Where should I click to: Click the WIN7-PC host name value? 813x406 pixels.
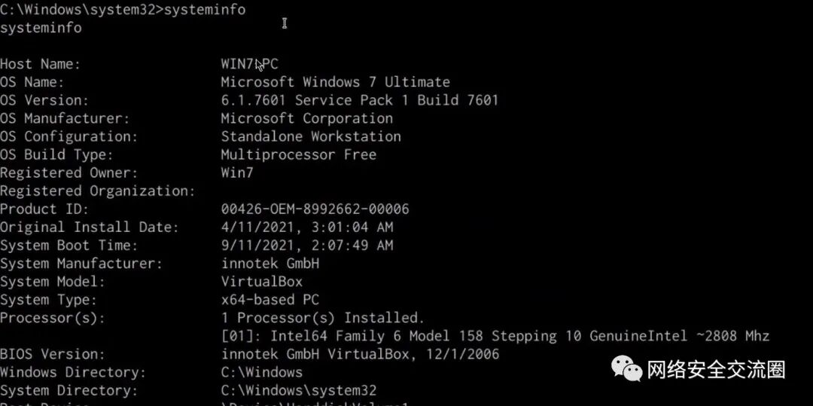coord(249,64)
